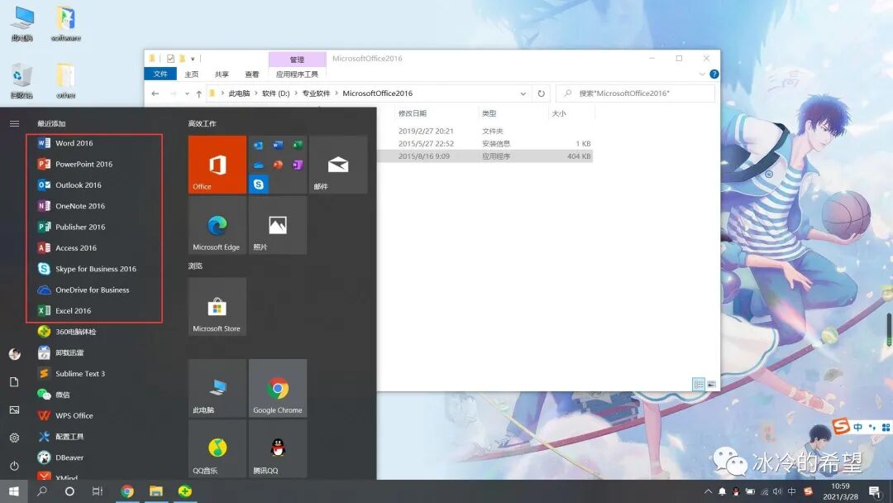
Task: Expand the Explorer ribbon chevron
Action: tap(702, 74)
